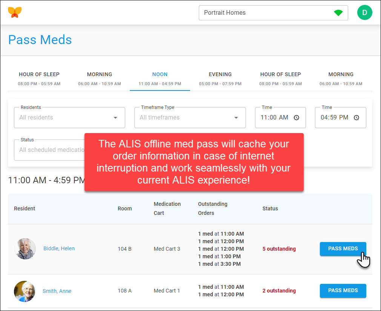Click Pass Meds button for Anne Smith
The height and width of the screenshot is (311, 381).
pos(343,291)
